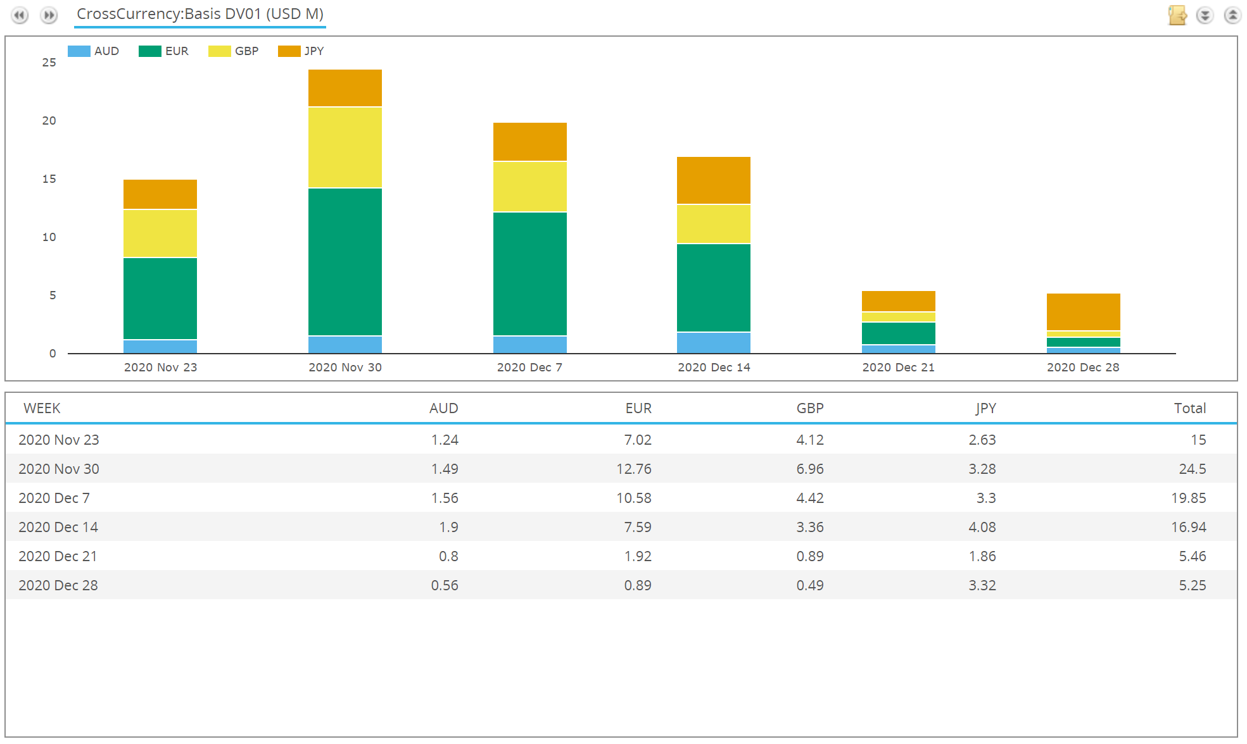The image size is (1247, 744).
Task: Click the JPY orange legend swatch
Action: 289,51
